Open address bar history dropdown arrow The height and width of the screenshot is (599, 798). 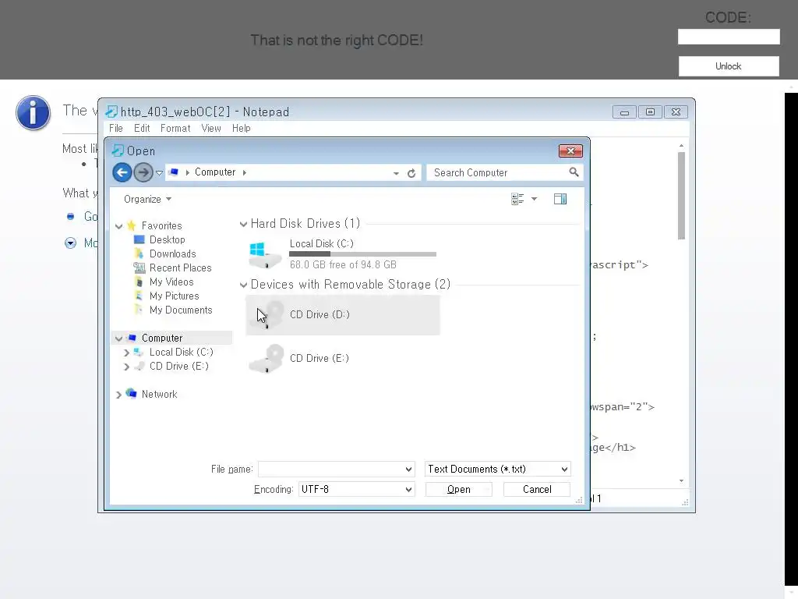(x=396, y=173)
